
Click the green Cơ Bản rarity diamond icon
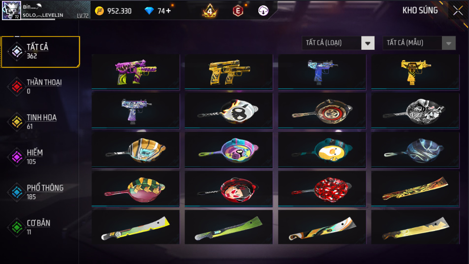tap(17, 228)
